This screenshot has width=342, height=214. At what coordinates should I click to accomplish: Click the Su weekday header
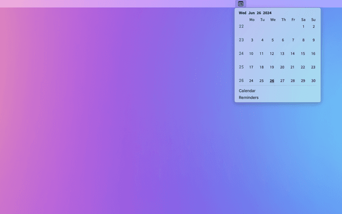313,20
